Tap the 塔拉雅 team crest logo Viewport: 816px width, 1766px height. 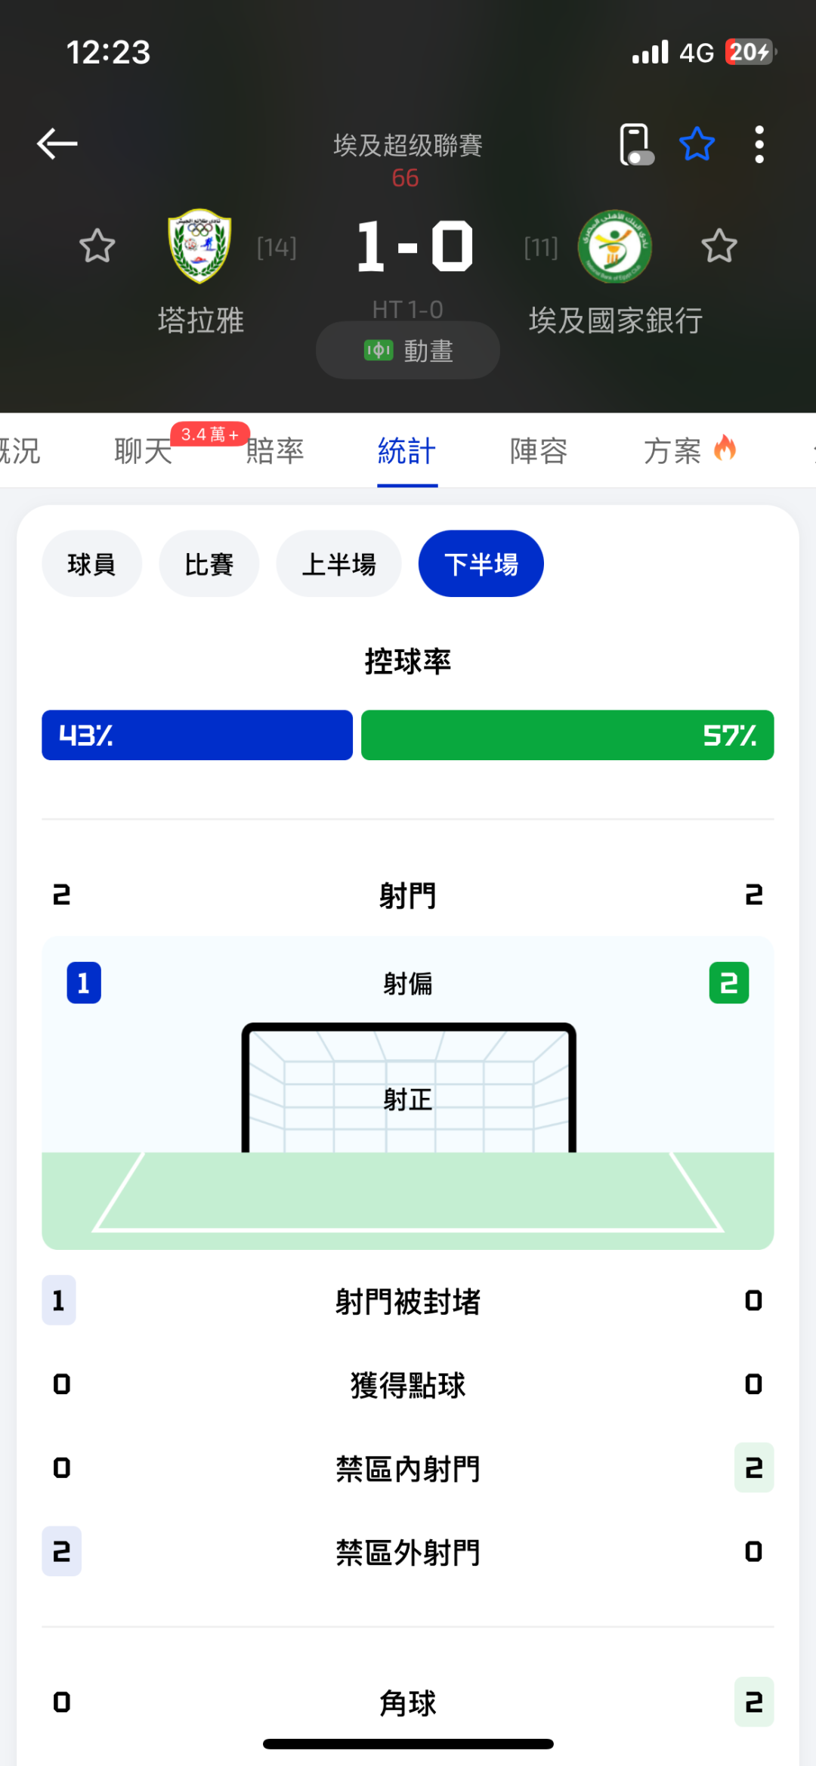199,246
